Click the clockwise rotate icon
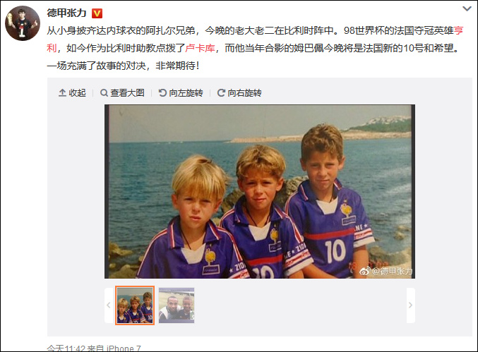 tap(221, 93)
